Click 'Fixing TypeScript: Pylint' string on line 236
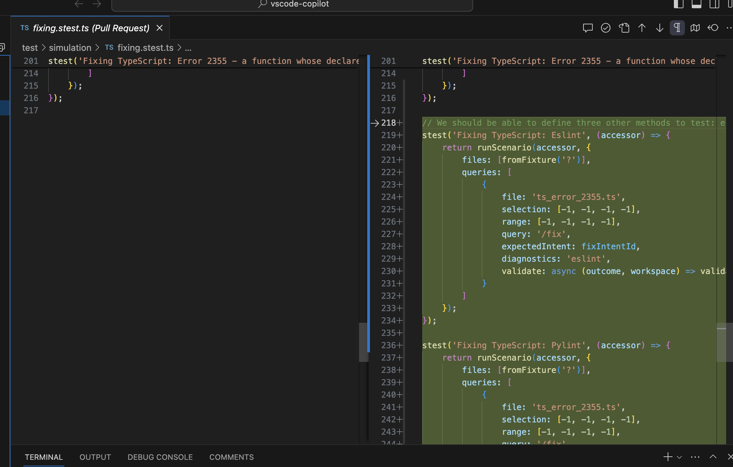 (519, 345)
